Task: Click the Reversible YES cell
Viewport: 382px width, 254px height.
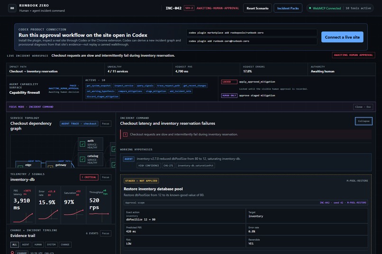Action: [307, 242]
